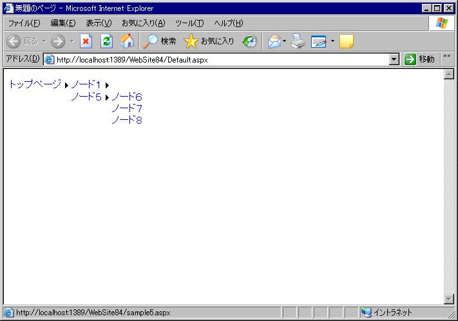Open the Edit button dropdown arrow
The width and height of the screenshot is (458, 321).
332,41
